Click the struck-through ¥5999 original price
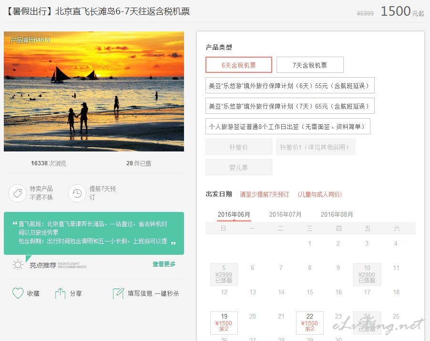Image resolution: width=430 pixels, height=341 pixels. point(365,13)
